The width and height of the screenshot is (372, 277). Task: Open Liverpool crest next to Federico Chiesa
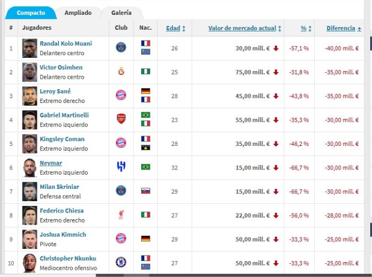pyautogui.click(x=121, y=215)
